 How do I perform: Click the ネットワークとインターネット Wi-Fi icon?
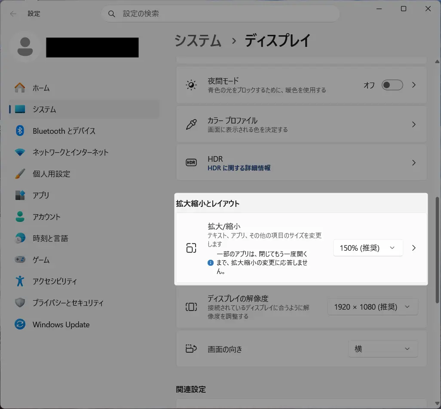click(x=20, y=152)
